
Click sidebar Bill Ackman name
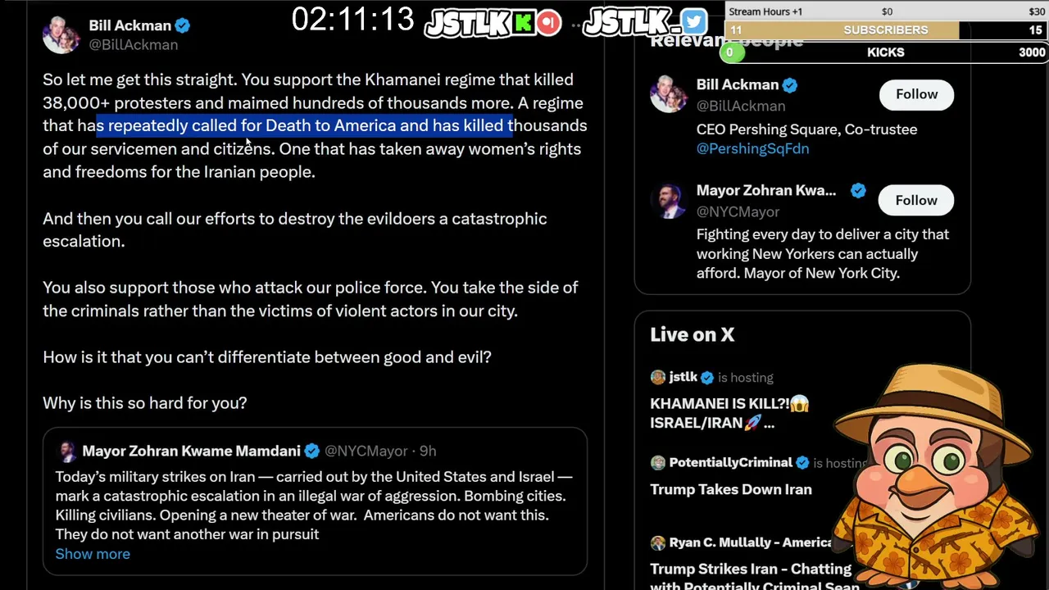(738, 84)
